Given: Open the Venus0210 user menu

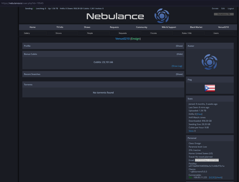Looking at the screenshot, I should (223, 27).
